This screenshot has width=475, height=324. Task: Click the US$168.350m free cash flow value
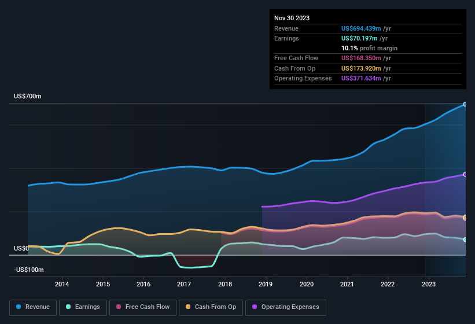point(361,58)
